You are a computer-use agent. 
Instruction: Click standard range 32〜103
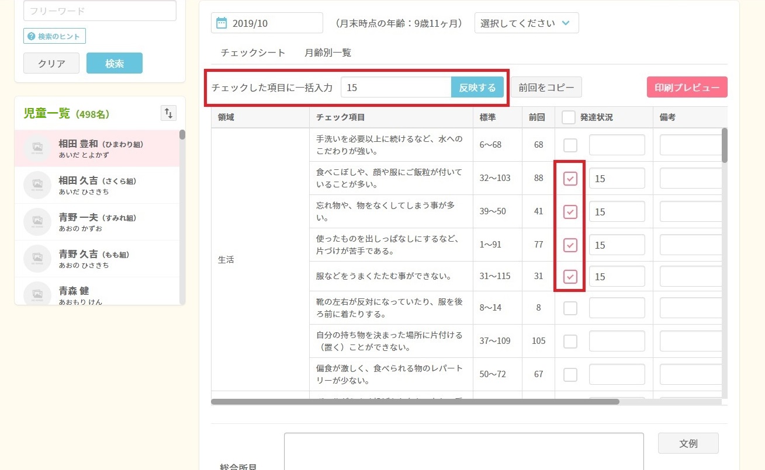[x=494, y=178]
